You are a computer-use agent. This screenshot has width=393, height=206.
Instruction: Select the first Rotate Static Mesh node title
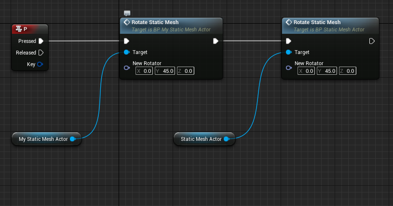155,22
